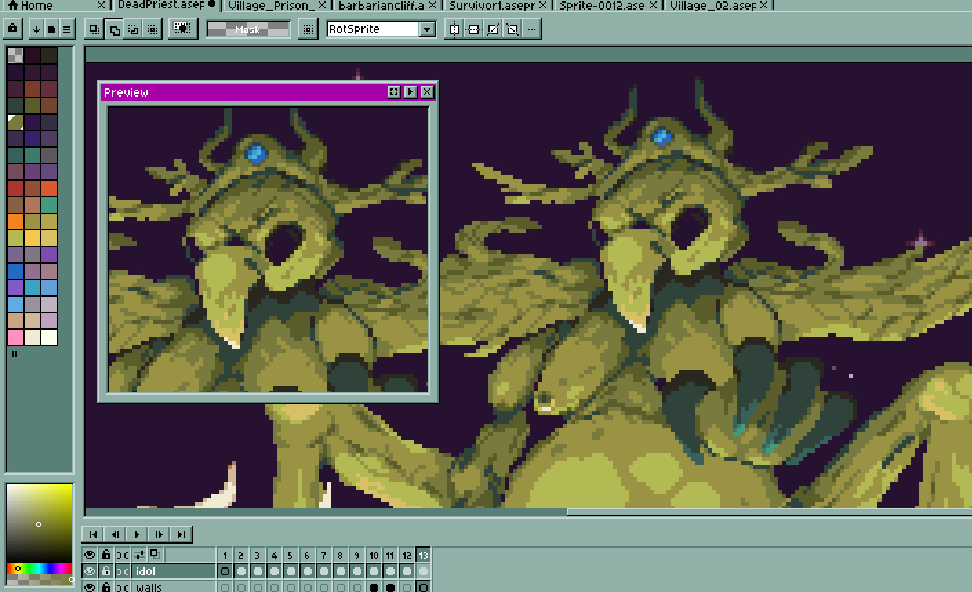Click the palette lock icon in toolbar
The height and width of the screenshot is (592, 972).
tap(12, 29)
